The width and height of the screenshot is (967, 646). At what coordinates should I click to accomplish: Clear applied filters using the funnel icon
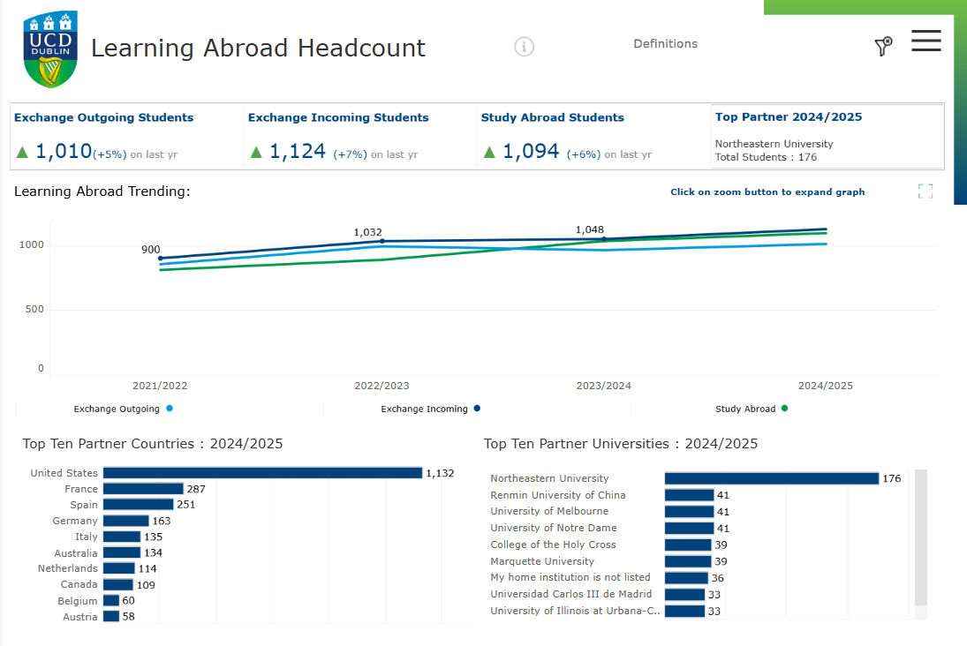click(x=883, y=46)
